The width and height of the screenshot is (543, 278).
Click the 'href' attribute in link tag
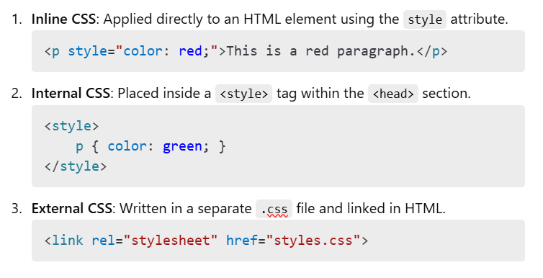pyautogui.click(x=242, y=241)
